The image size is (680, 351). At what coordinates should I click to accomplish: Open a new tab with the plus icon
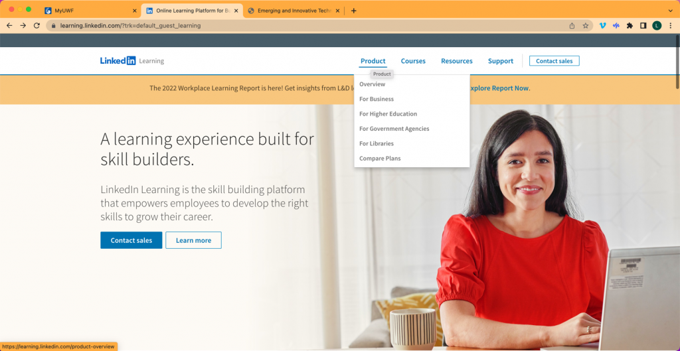[353, 11]
